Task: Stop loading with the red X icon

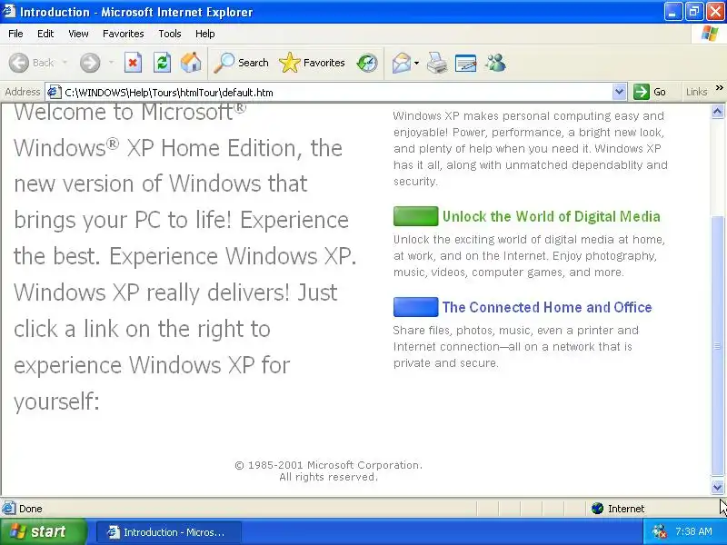Action: point(133,63)
